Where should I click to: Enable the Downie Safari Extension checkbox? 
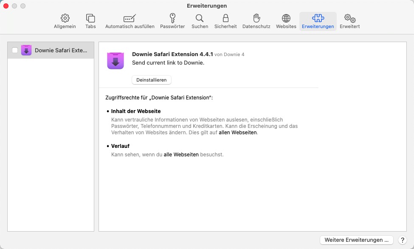click(15, 50)
